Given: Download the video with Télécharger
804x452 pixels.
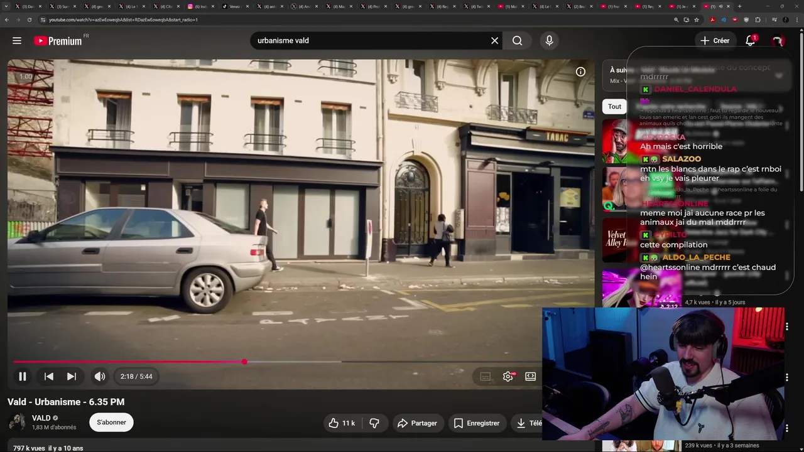Looking at the screenshot, I should pyautogui.click(x=528, y=423).
